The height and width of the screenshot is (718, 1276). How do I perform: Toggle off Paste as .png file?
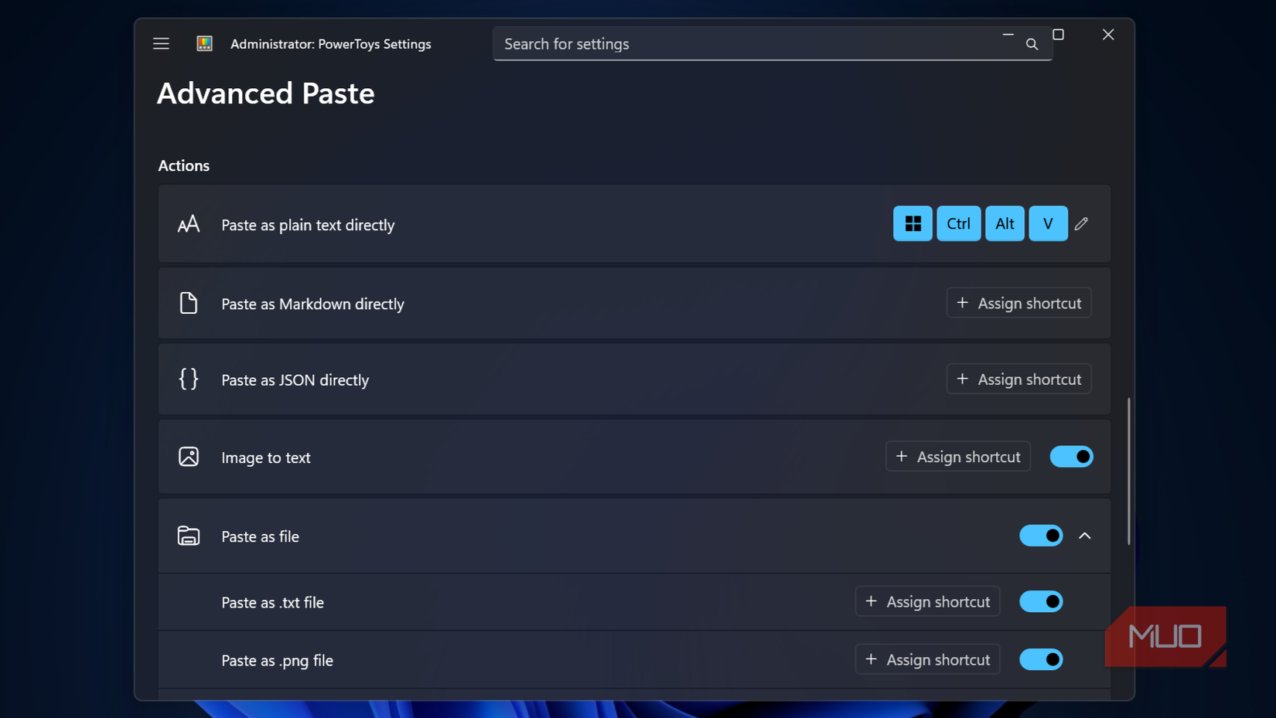click(x=1041, y=659)
